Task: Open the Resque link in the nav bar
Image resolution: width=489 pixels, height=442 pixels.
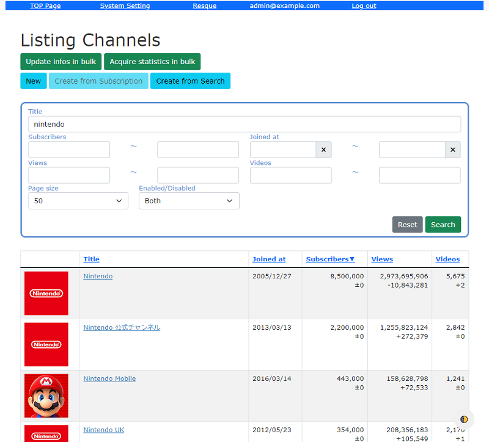Action: pos(205,5)
